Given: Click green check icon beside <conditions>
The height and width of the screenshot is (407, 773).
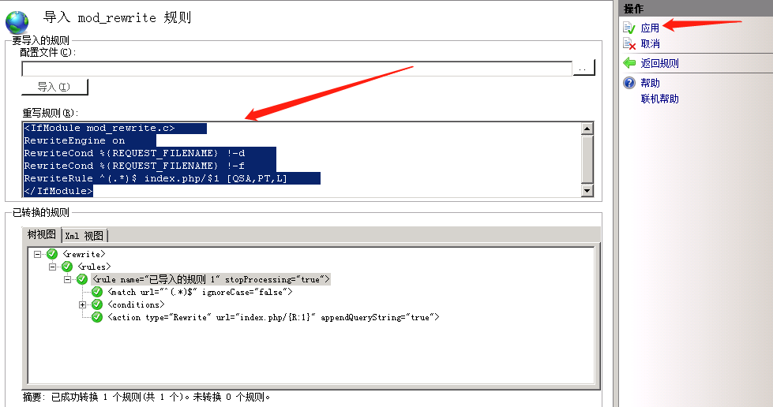Looking at the screenshot, I should [97, 304].
